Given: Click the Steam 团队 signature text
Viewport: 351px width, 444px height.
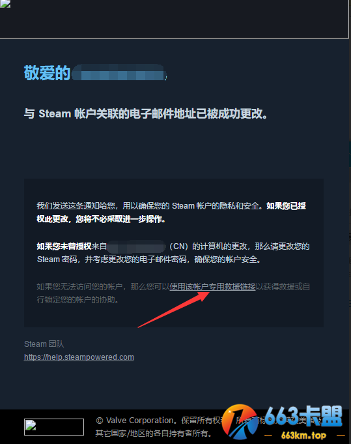Looking at the screenshot, I should (44, 344).
